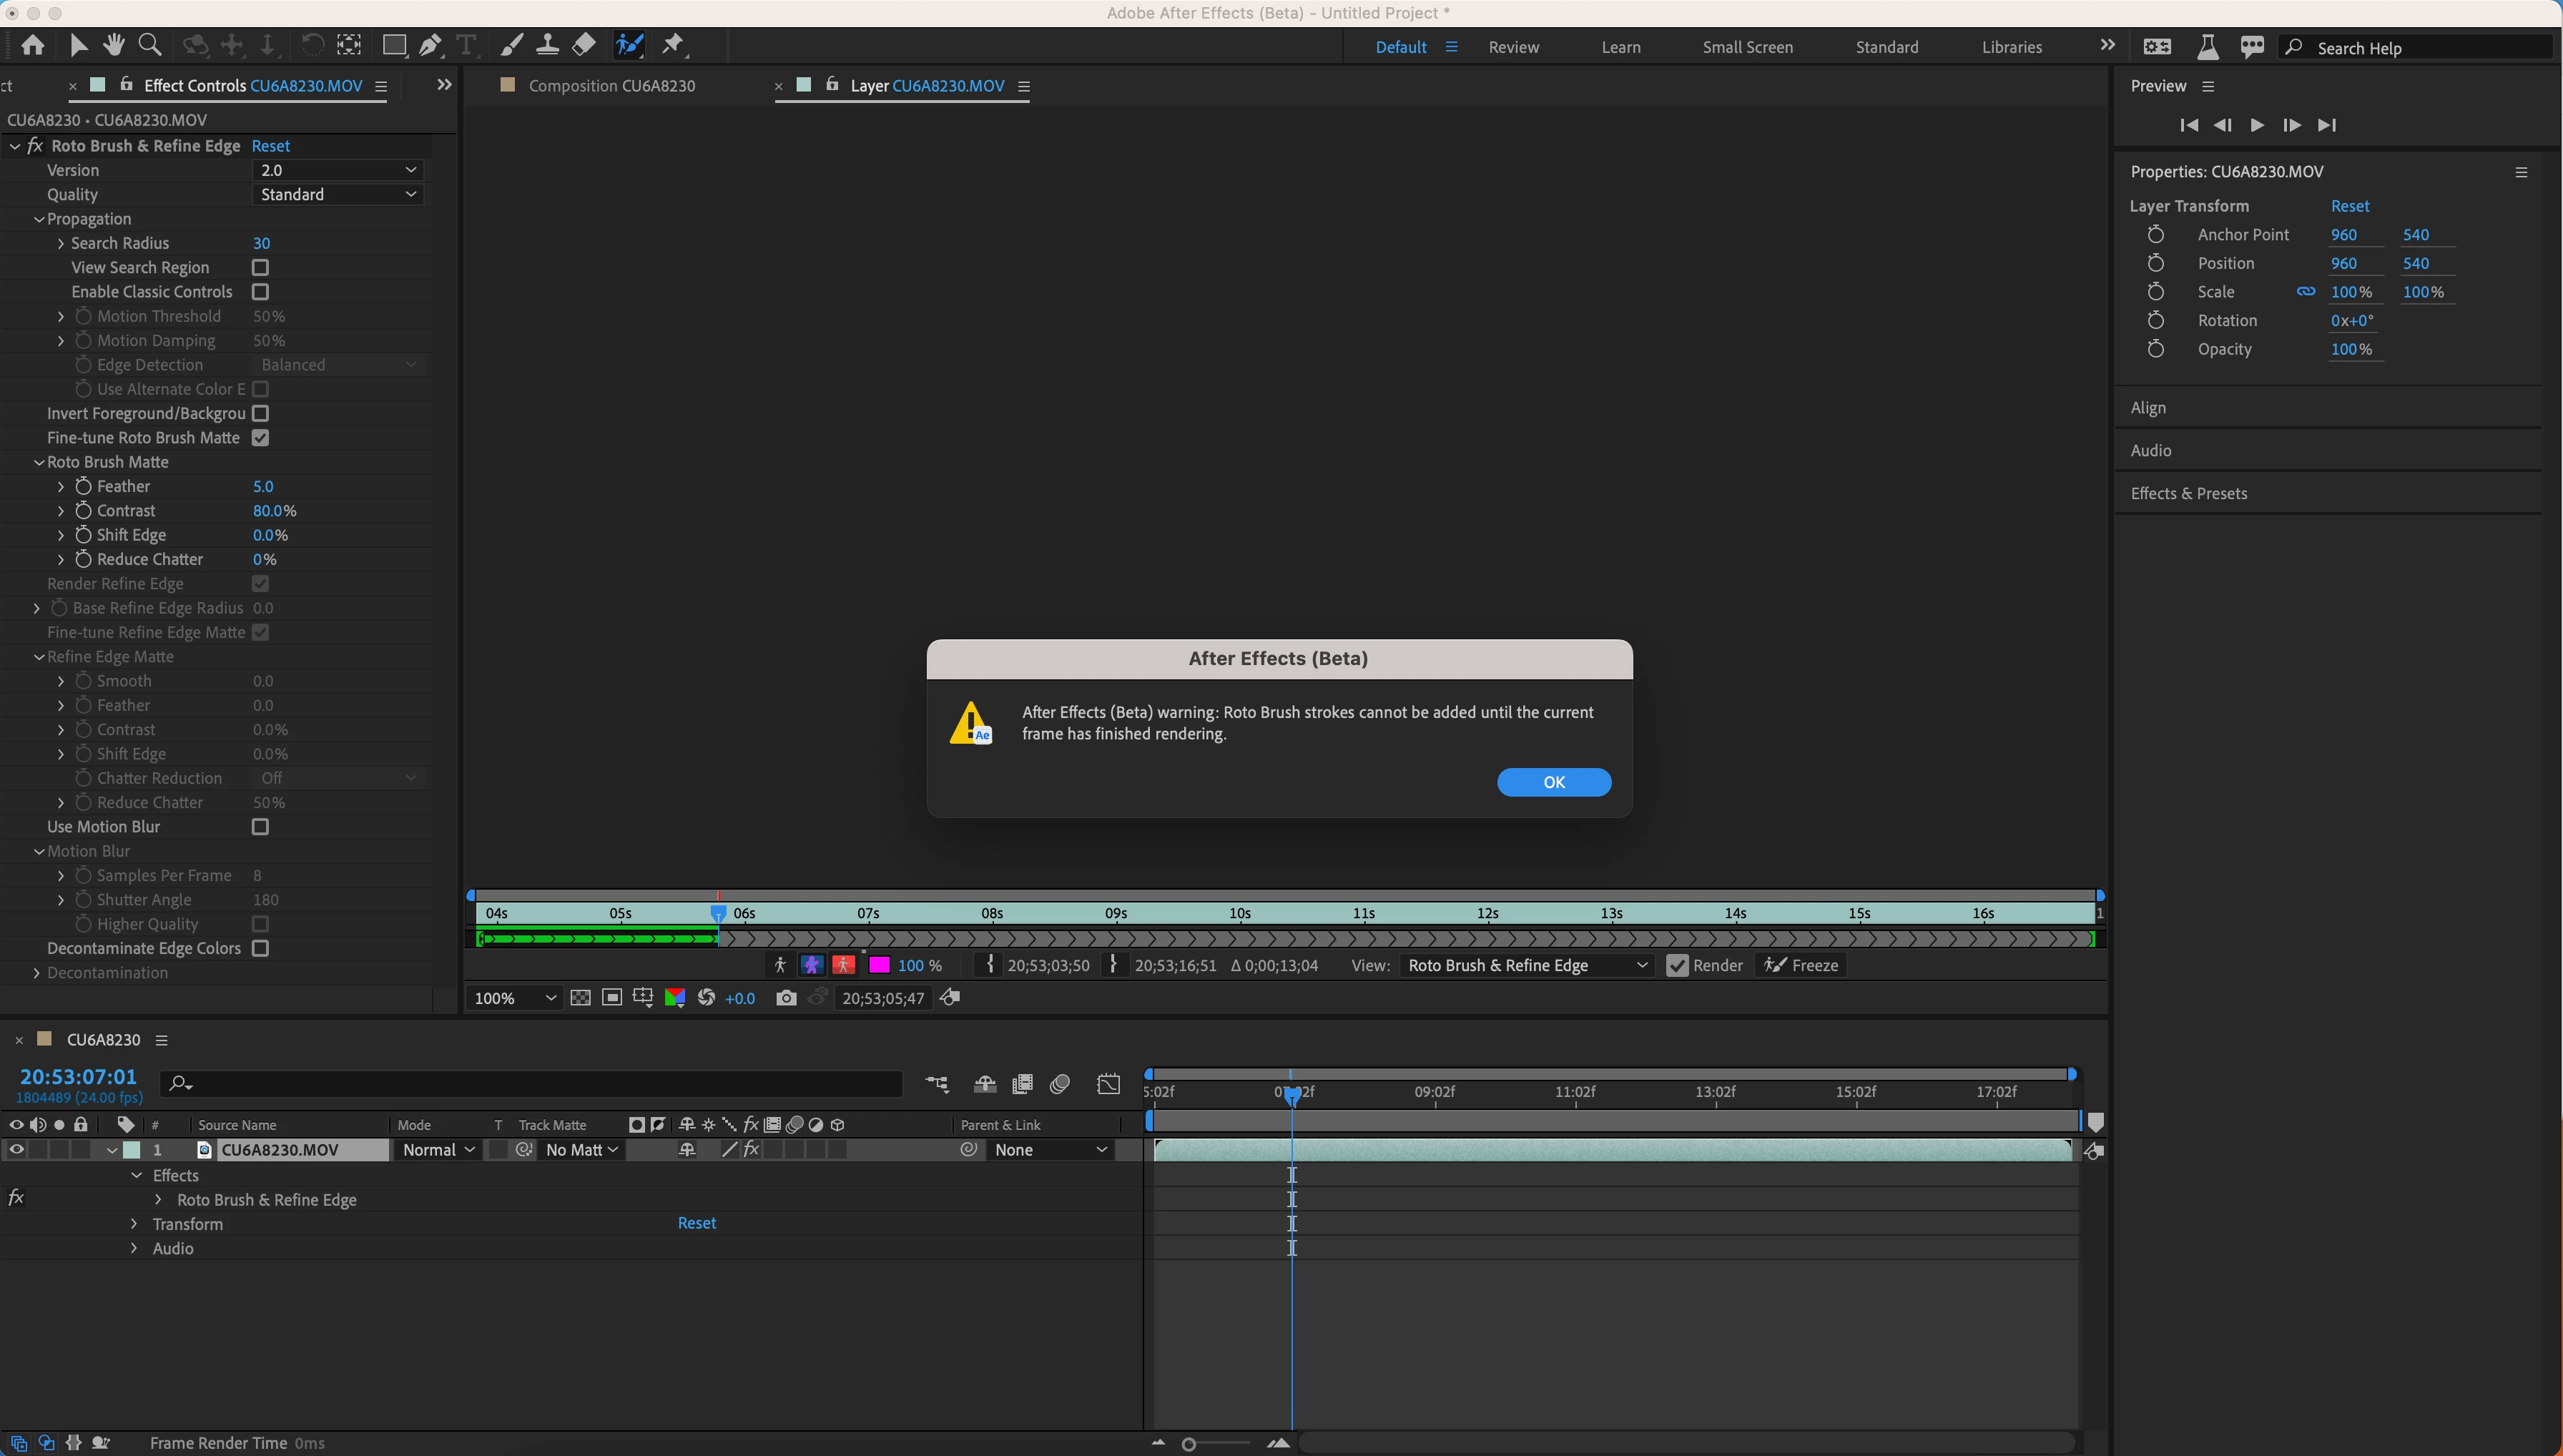Select the Puppet Pin tool
The width and height of the screenshot is (2563, 1456).
point(673,45)
